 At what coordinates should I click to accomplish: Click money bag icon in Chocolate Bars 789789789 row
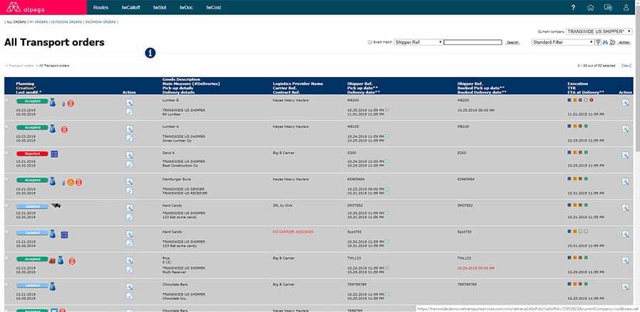(52, 287)
